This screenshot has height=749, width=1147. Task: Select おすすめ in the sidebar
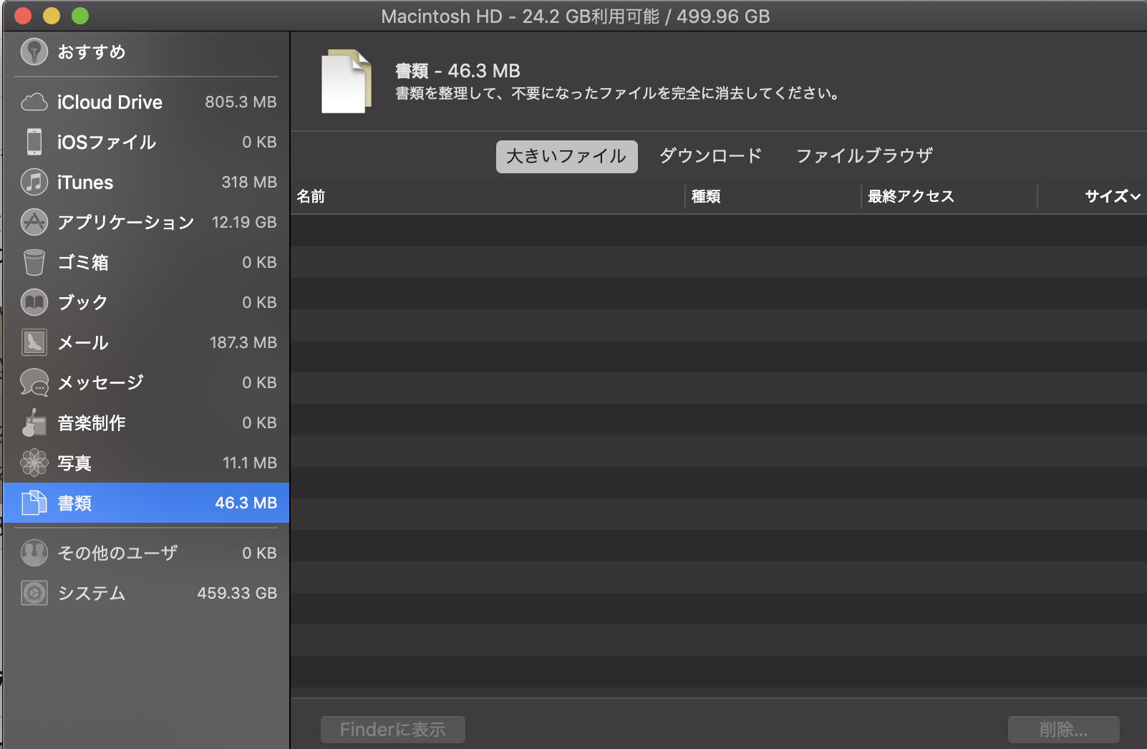coord(92,52)
